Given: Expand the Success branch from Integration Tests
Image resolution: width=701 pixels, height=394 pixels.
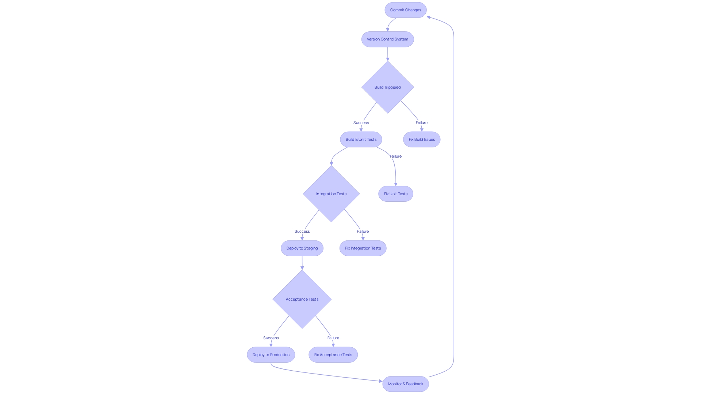Looking at the screenshot, I should [x=301, y=231].
